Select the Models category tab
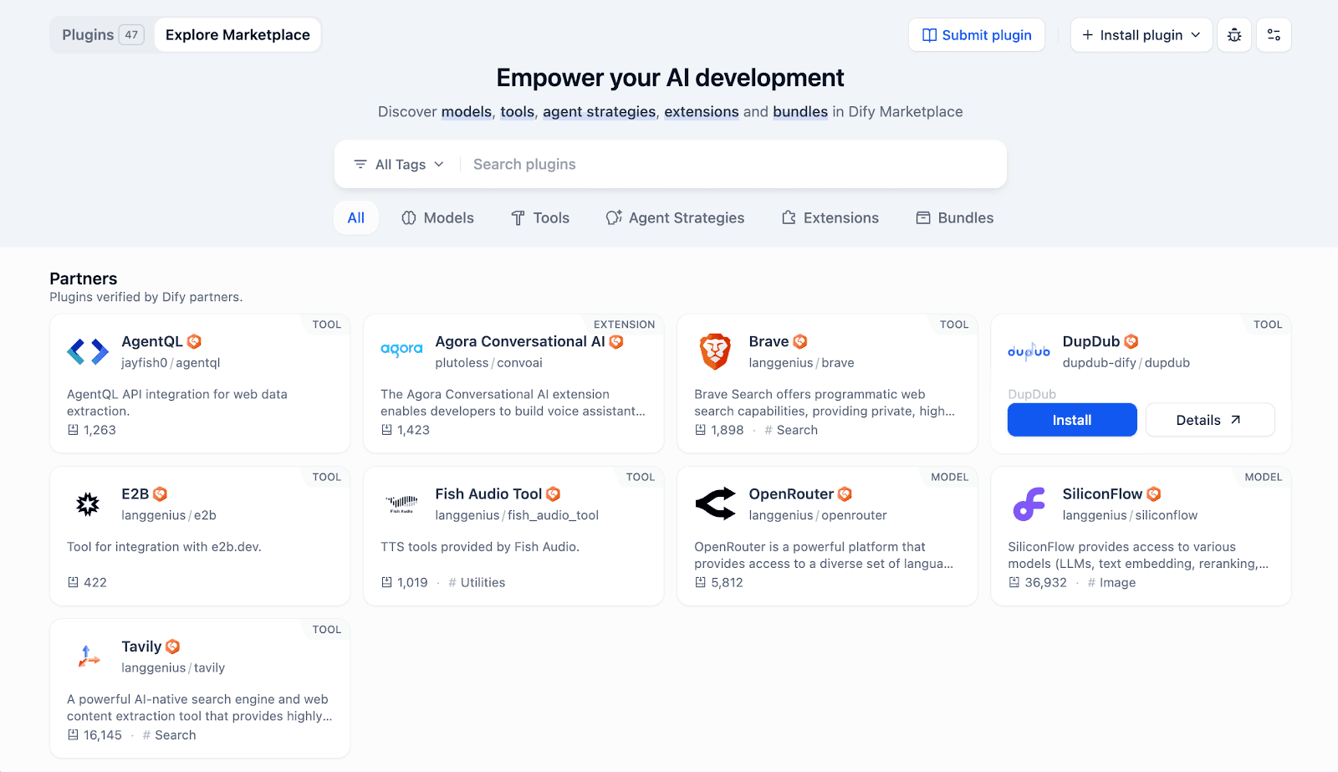 [x=437, y=218]
